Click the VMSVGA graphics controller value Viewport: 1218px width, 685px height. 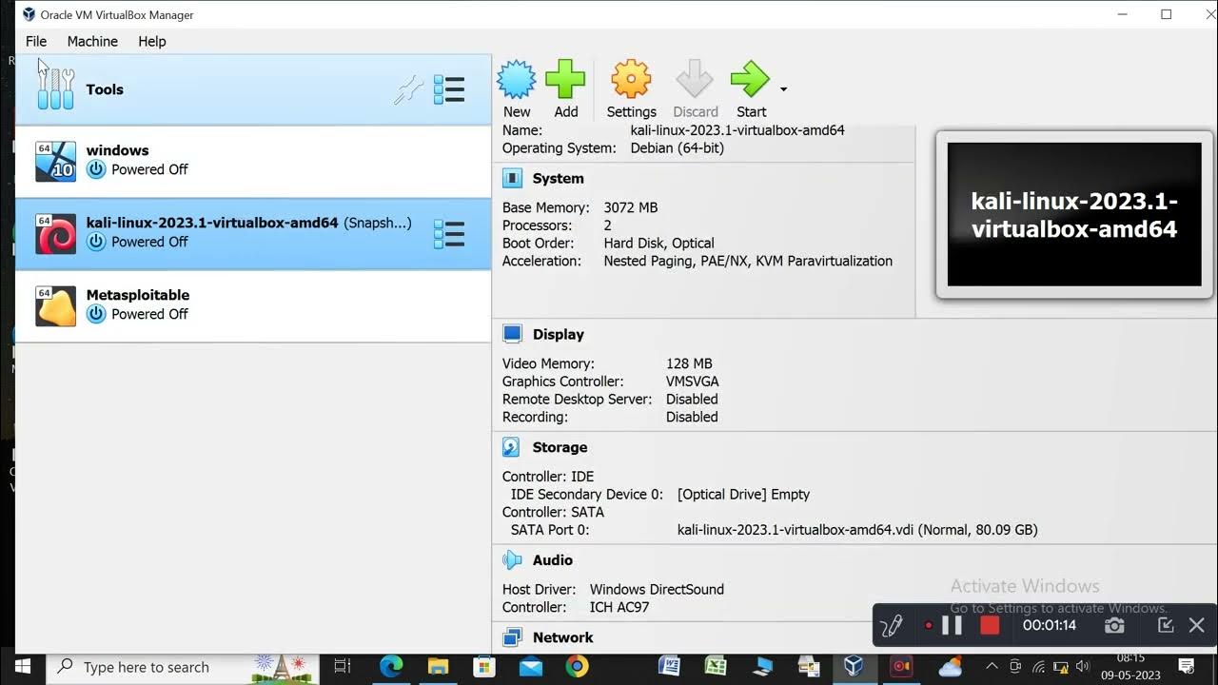[x=693, y=382]
